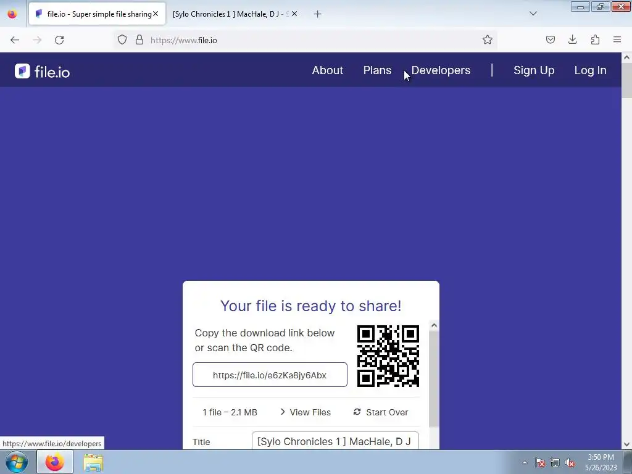The width and height of the screenshot is (632, 474).
Task: Click the Firefox icon left of the tabs
Action: (x=12, y=14)
